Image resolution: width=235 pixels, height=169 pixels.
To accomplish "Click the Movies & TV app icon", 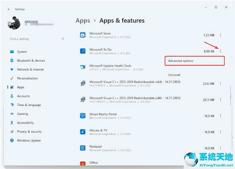I will [x=83, y=132].
